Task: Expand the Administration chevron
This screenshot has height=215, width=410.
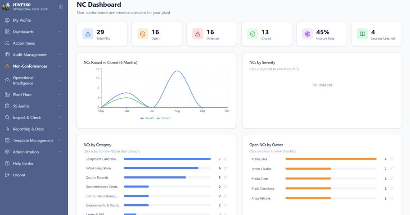Action: [x=59, y=152]
